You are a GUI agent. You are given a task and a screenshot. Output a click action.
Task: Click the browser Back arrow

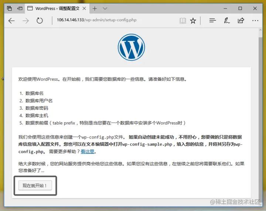click(x=11, y=21)
